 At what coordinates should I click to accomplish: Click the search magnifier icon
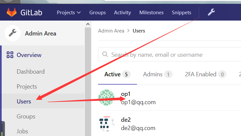pos(105,54)
